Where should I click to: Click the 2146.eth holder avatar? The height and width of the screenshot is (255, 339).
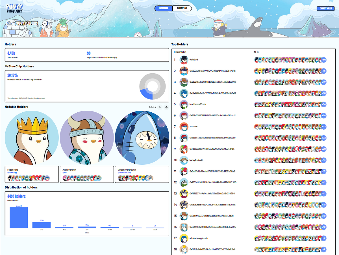pyautogui.click(x=184, y=127)
